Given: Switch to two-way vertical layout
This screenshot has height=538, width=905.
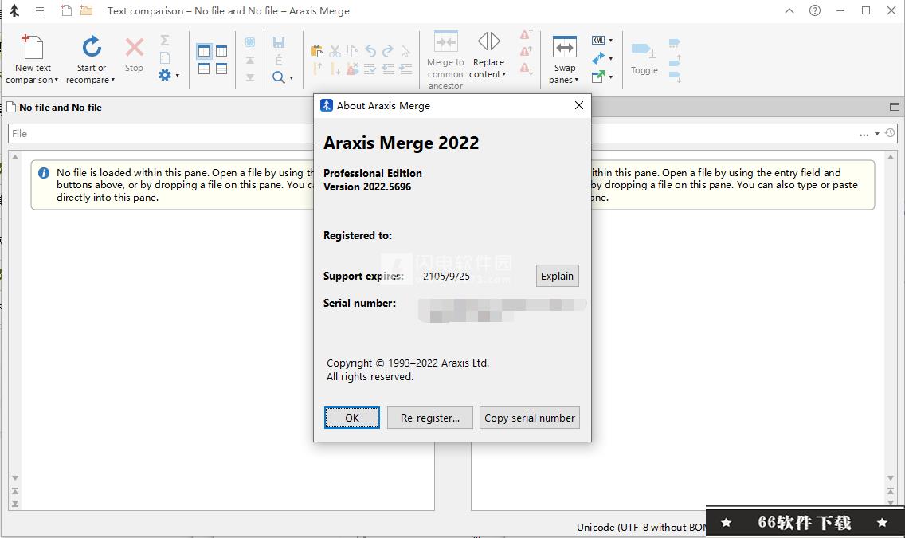Looking at the screenshot, I should (204, 51).
